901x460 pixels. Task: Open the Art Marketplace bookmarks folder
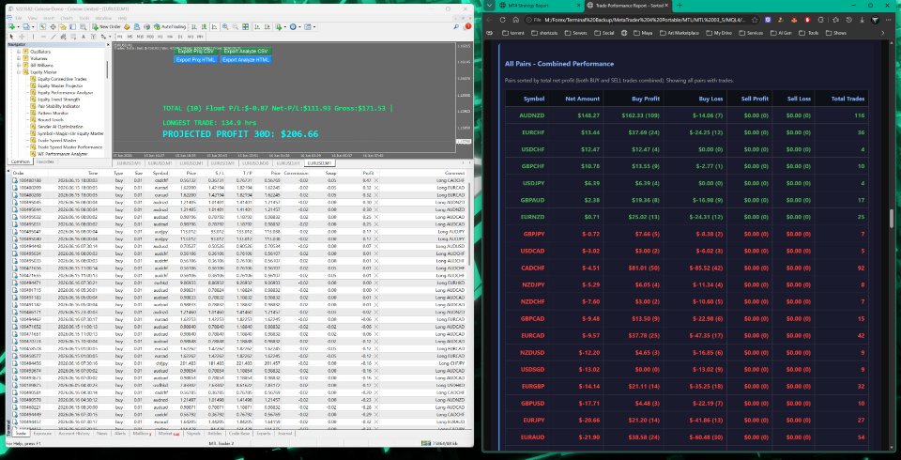(680, 33)
